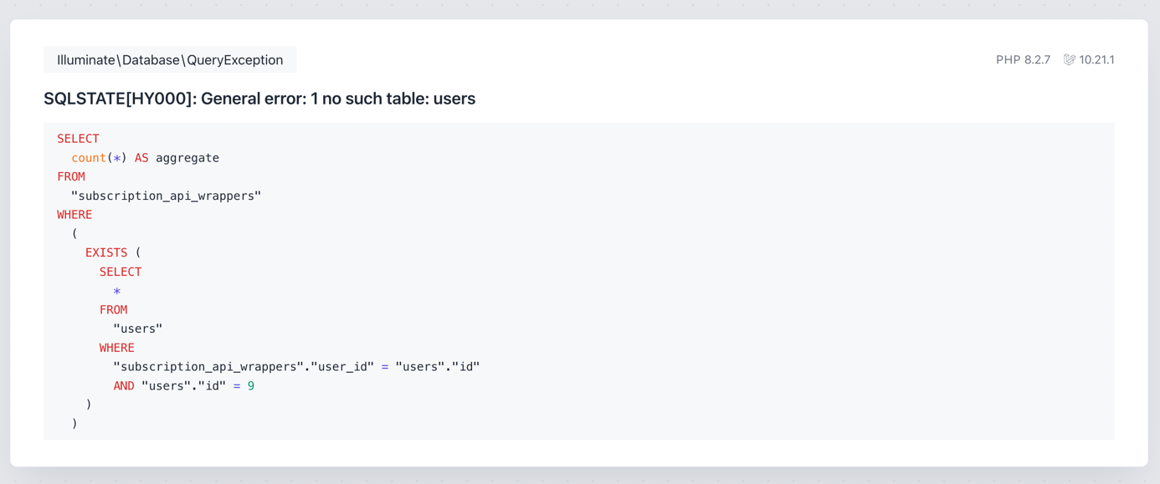Viewport: 1160px width, 484px height.
Task: Click the orange count function in the query
Action: pyautogui.click(x=89, y=158)
